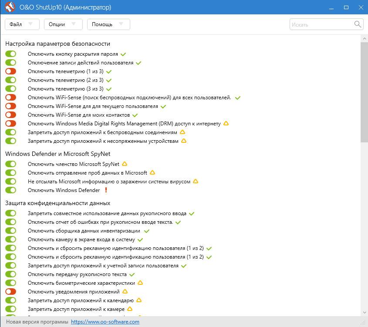Toggle the 'Запретить доступ приложений к камере' switch
This screenshot has height=327, width=368.
click(11, 309)
